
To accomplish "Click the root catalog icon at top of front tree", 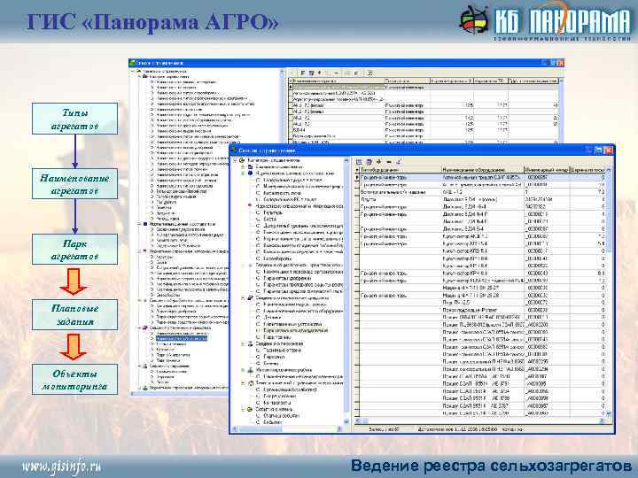I will pyautogui.click(x=243, y=160).
